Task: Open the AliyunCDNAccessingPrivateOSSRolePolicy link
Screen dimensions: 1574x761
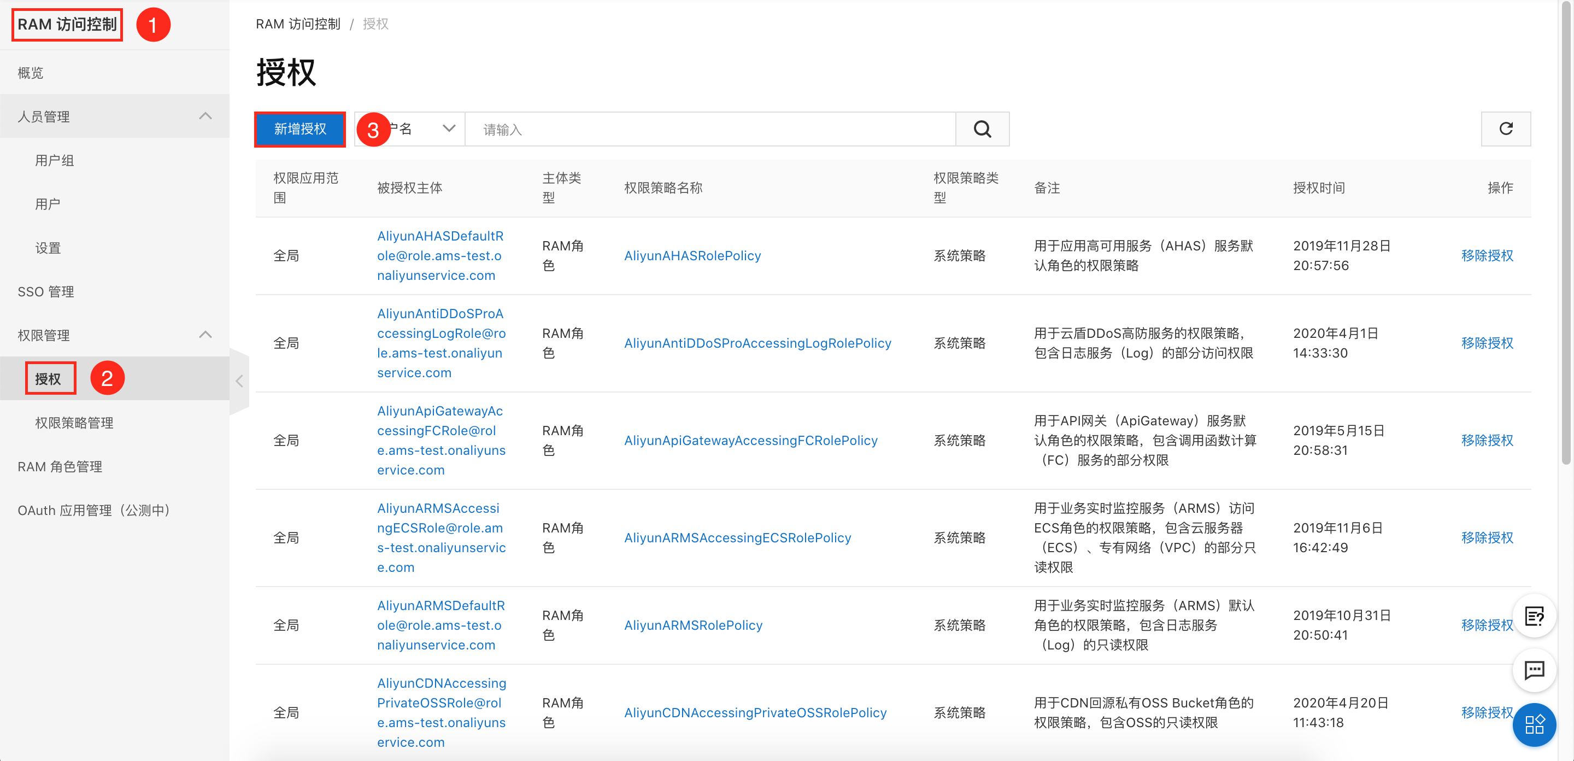Action: click(755, 712)
